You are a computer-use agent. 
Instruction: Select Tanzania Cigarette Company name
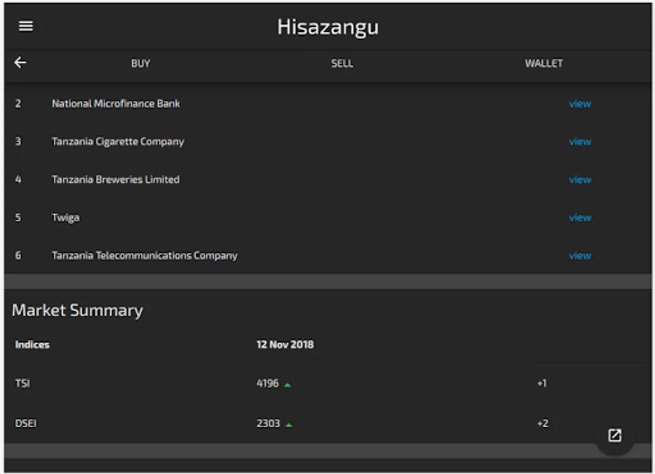(x=118, y=142)
